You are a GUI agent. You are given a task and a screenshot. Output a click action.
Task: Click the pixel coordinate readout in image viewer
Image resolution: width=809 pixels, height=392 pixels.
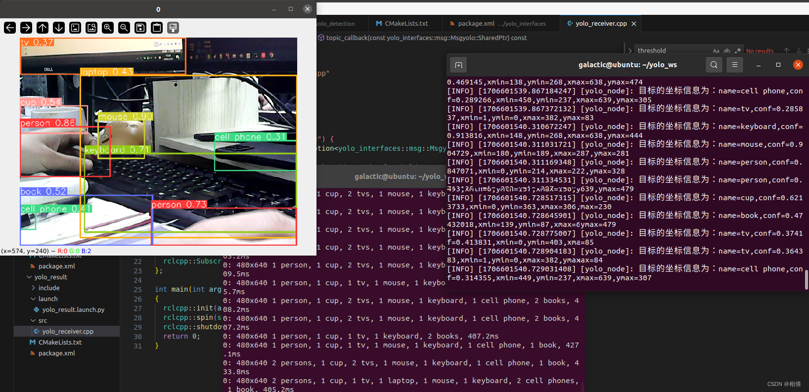[46, 251]
